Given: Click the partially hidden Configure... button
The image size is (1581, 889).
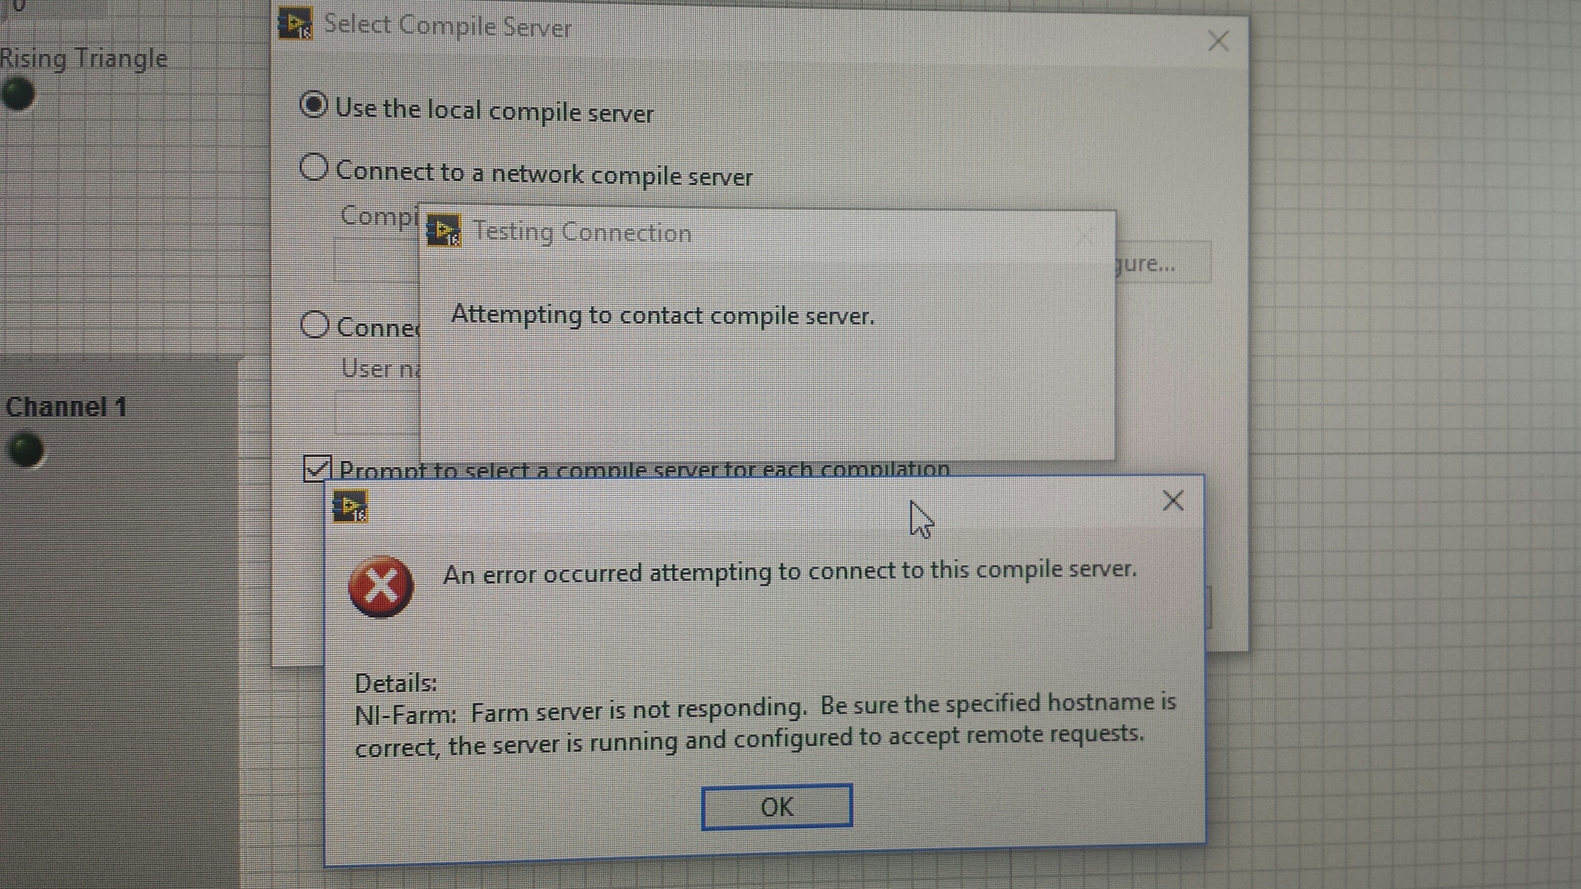Looking at the screenshot, I should tap(1162, 262).
